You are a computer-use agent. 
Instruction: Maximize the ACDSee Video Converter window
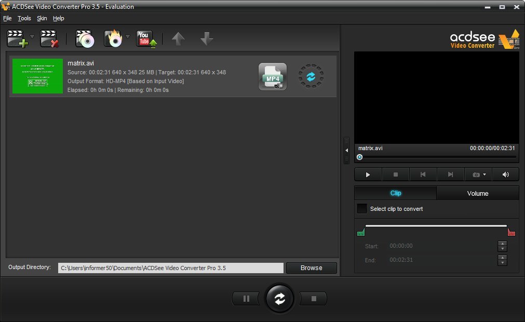[502, 7]
